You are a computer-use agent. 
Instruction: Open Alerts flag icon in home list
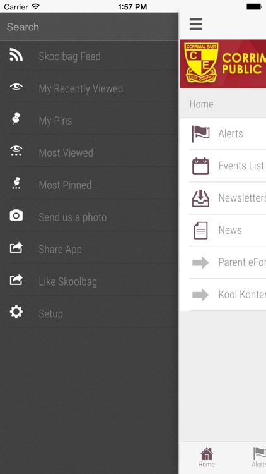point(200,133)
